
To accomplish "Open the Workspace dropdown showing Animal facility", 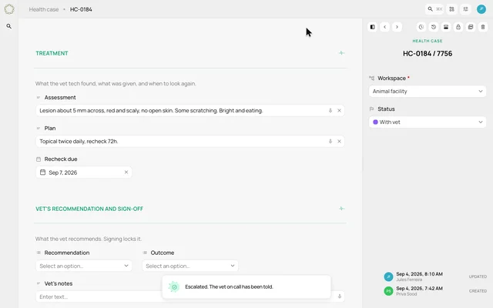I will pyautogui.click(x=428, y=92).
